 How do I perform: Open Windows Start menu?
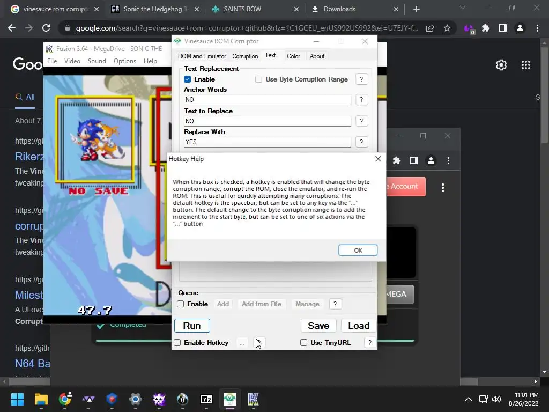click(x=17, y=399)
